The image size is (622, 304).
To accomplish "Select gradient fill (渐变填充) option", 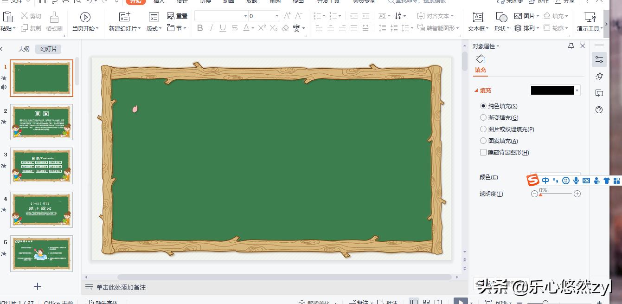I will 484,118.
